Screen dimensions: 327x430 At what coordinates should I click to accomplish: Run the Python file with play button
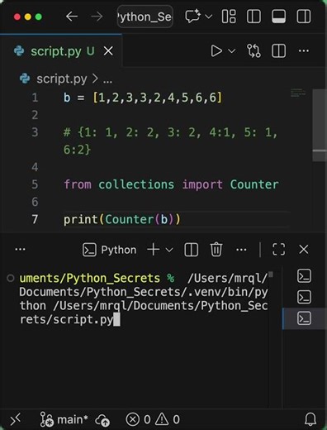(x=216, y=51)
